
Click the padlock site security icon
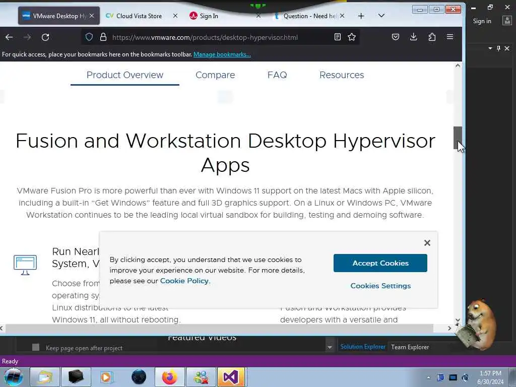pos(103,37)
